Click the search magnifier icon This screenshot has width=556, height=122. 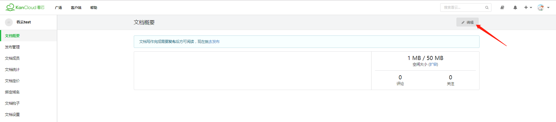(487, 8)
